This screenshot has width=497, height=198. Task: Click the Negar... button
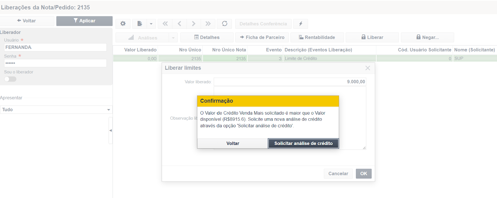[427, 37]
